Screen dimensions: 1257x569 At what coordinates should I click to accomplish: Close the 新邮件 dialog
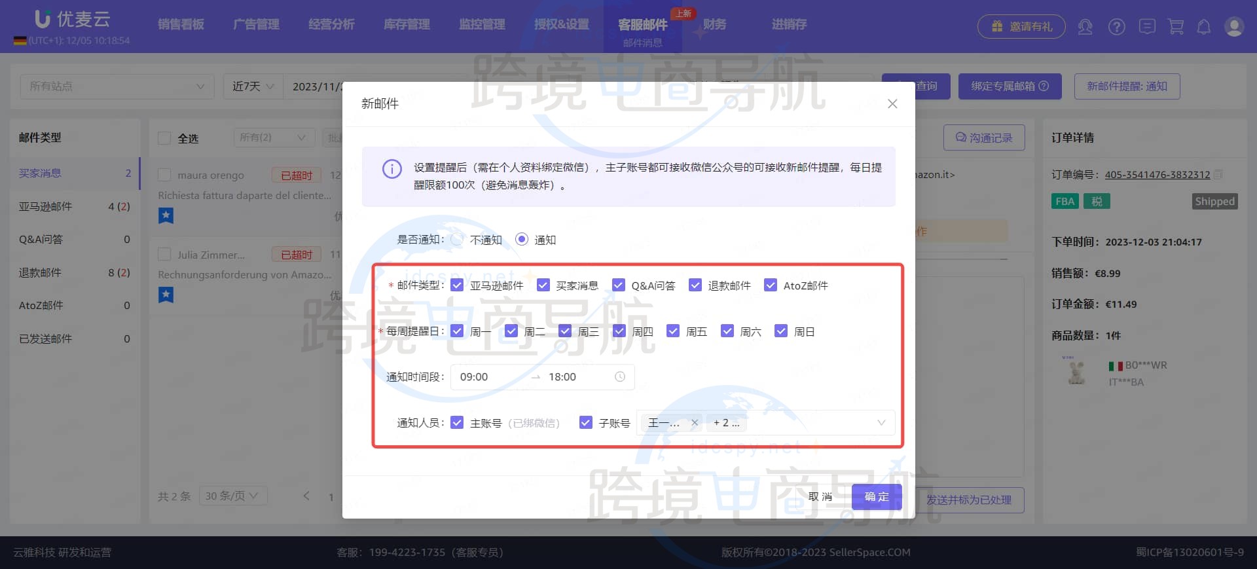[x=892, y=104]
